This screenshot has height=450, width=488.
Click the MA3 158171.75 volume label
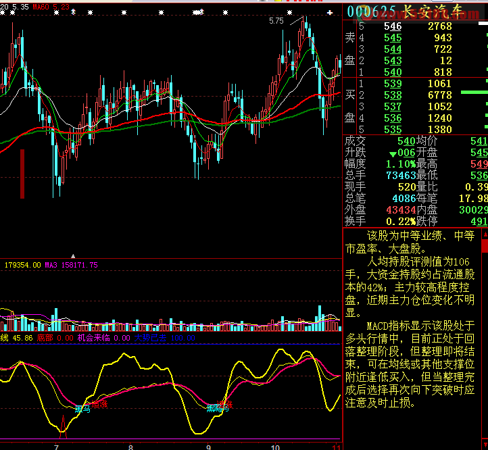click(71, 265)
